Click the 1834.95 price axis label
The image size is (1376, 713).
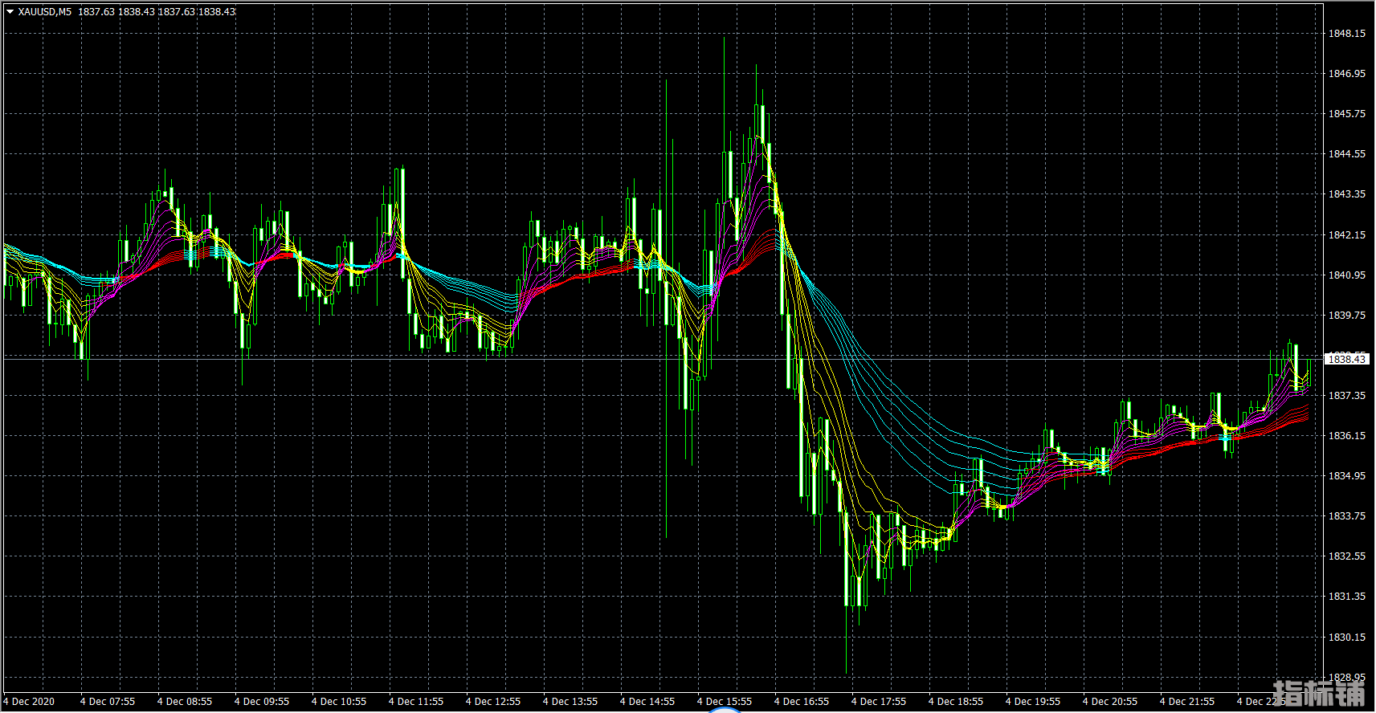click(1346, 476)
